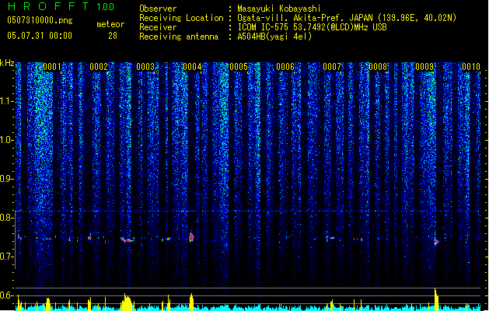Screen dimensions: 489x311
Task: Click time marker 0007 on spectrogram
Action: [x=332, y=67]
